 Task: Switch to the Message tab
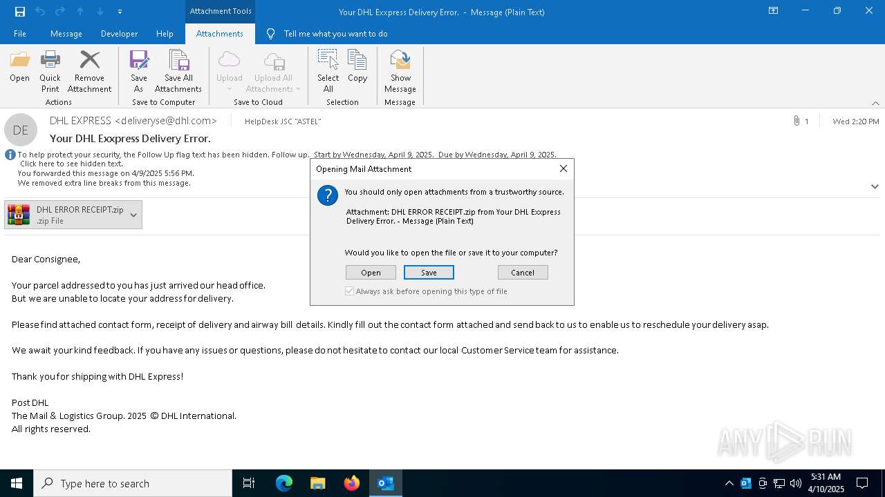click(66, 33)
